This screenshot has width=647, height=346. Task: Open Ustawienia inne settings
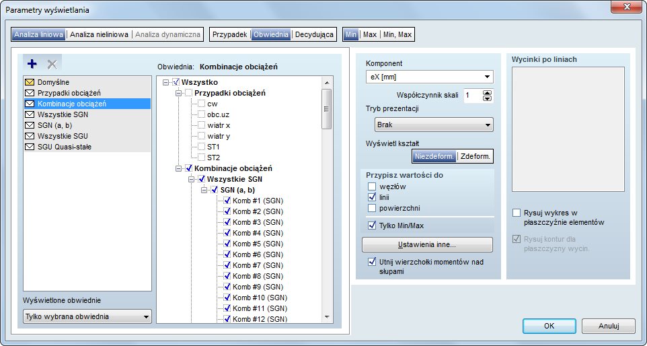tap(422, 244)
